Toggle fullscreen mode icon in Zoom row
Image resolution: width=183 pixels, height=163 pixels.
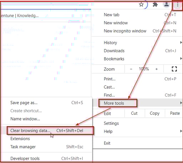point(174,69)
